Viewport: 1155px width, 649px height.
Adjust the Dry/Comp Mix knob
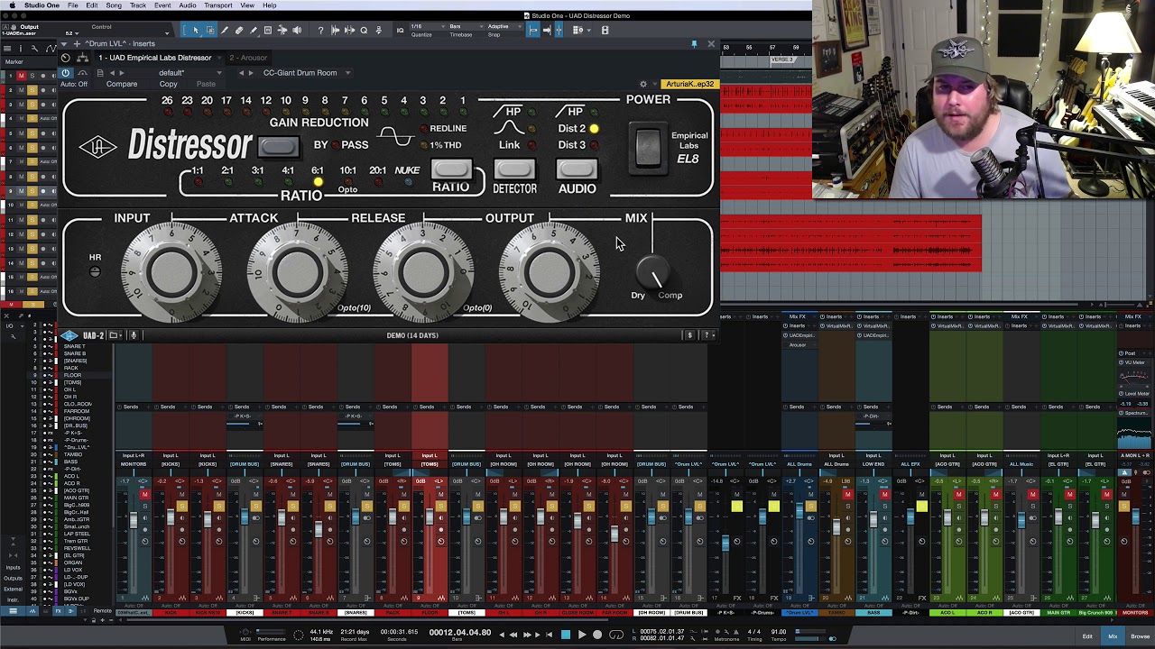point(652,272)
